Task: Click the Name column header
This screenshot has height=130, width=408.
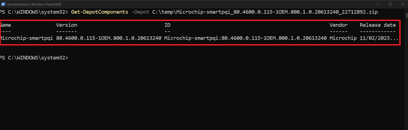Action: 5,25
